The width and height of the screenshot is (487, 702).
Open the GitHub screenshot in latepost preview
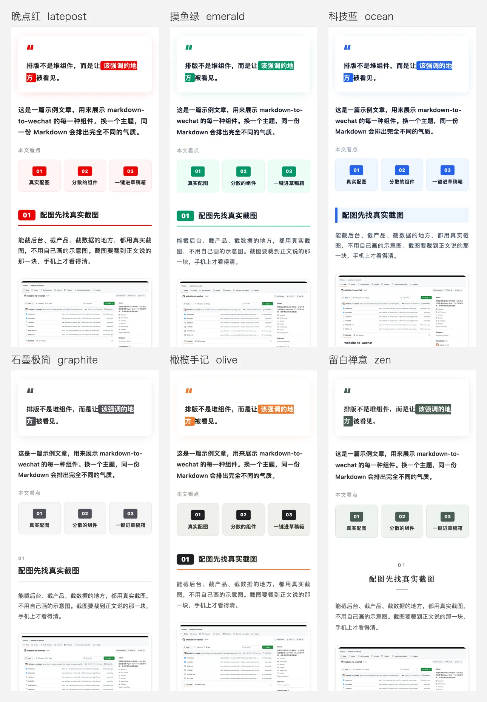(85, 313)
